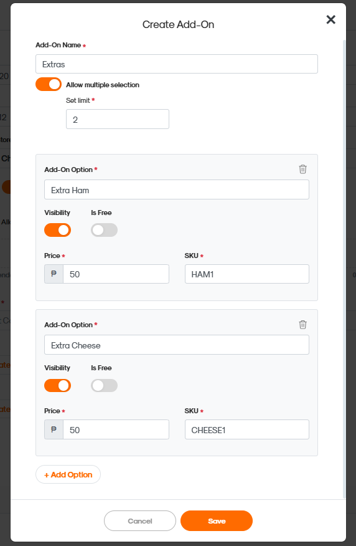Click the Add Option button

[x=68, y=474]
